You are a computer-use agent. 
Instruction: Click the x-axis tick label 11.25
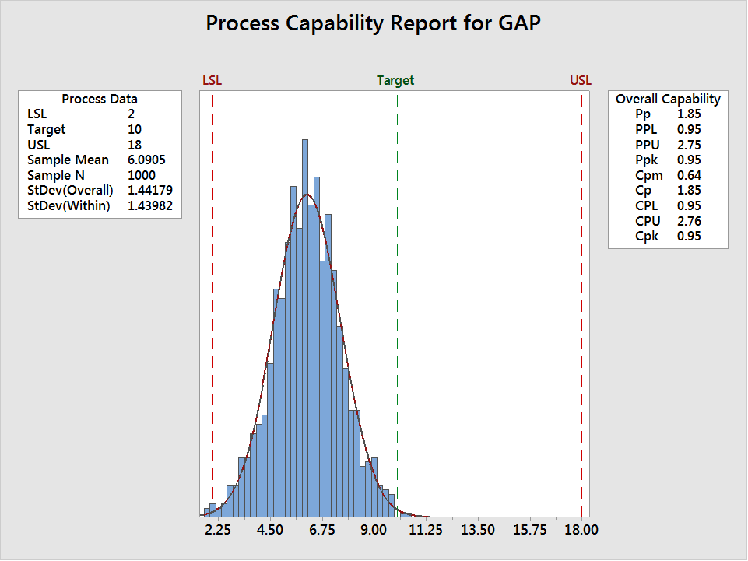426,530
